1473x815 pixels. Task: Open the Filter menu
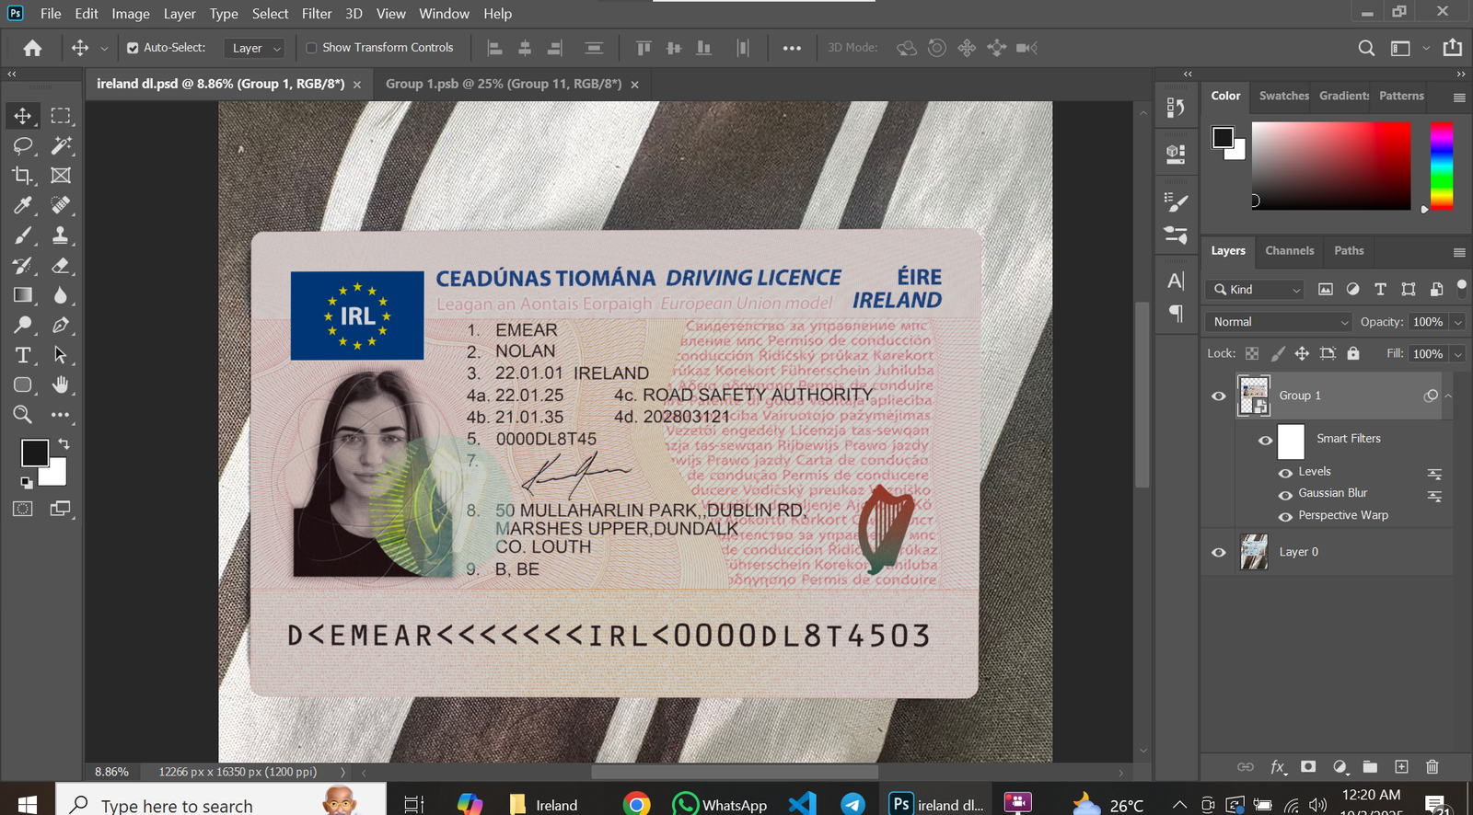(316, 14)
